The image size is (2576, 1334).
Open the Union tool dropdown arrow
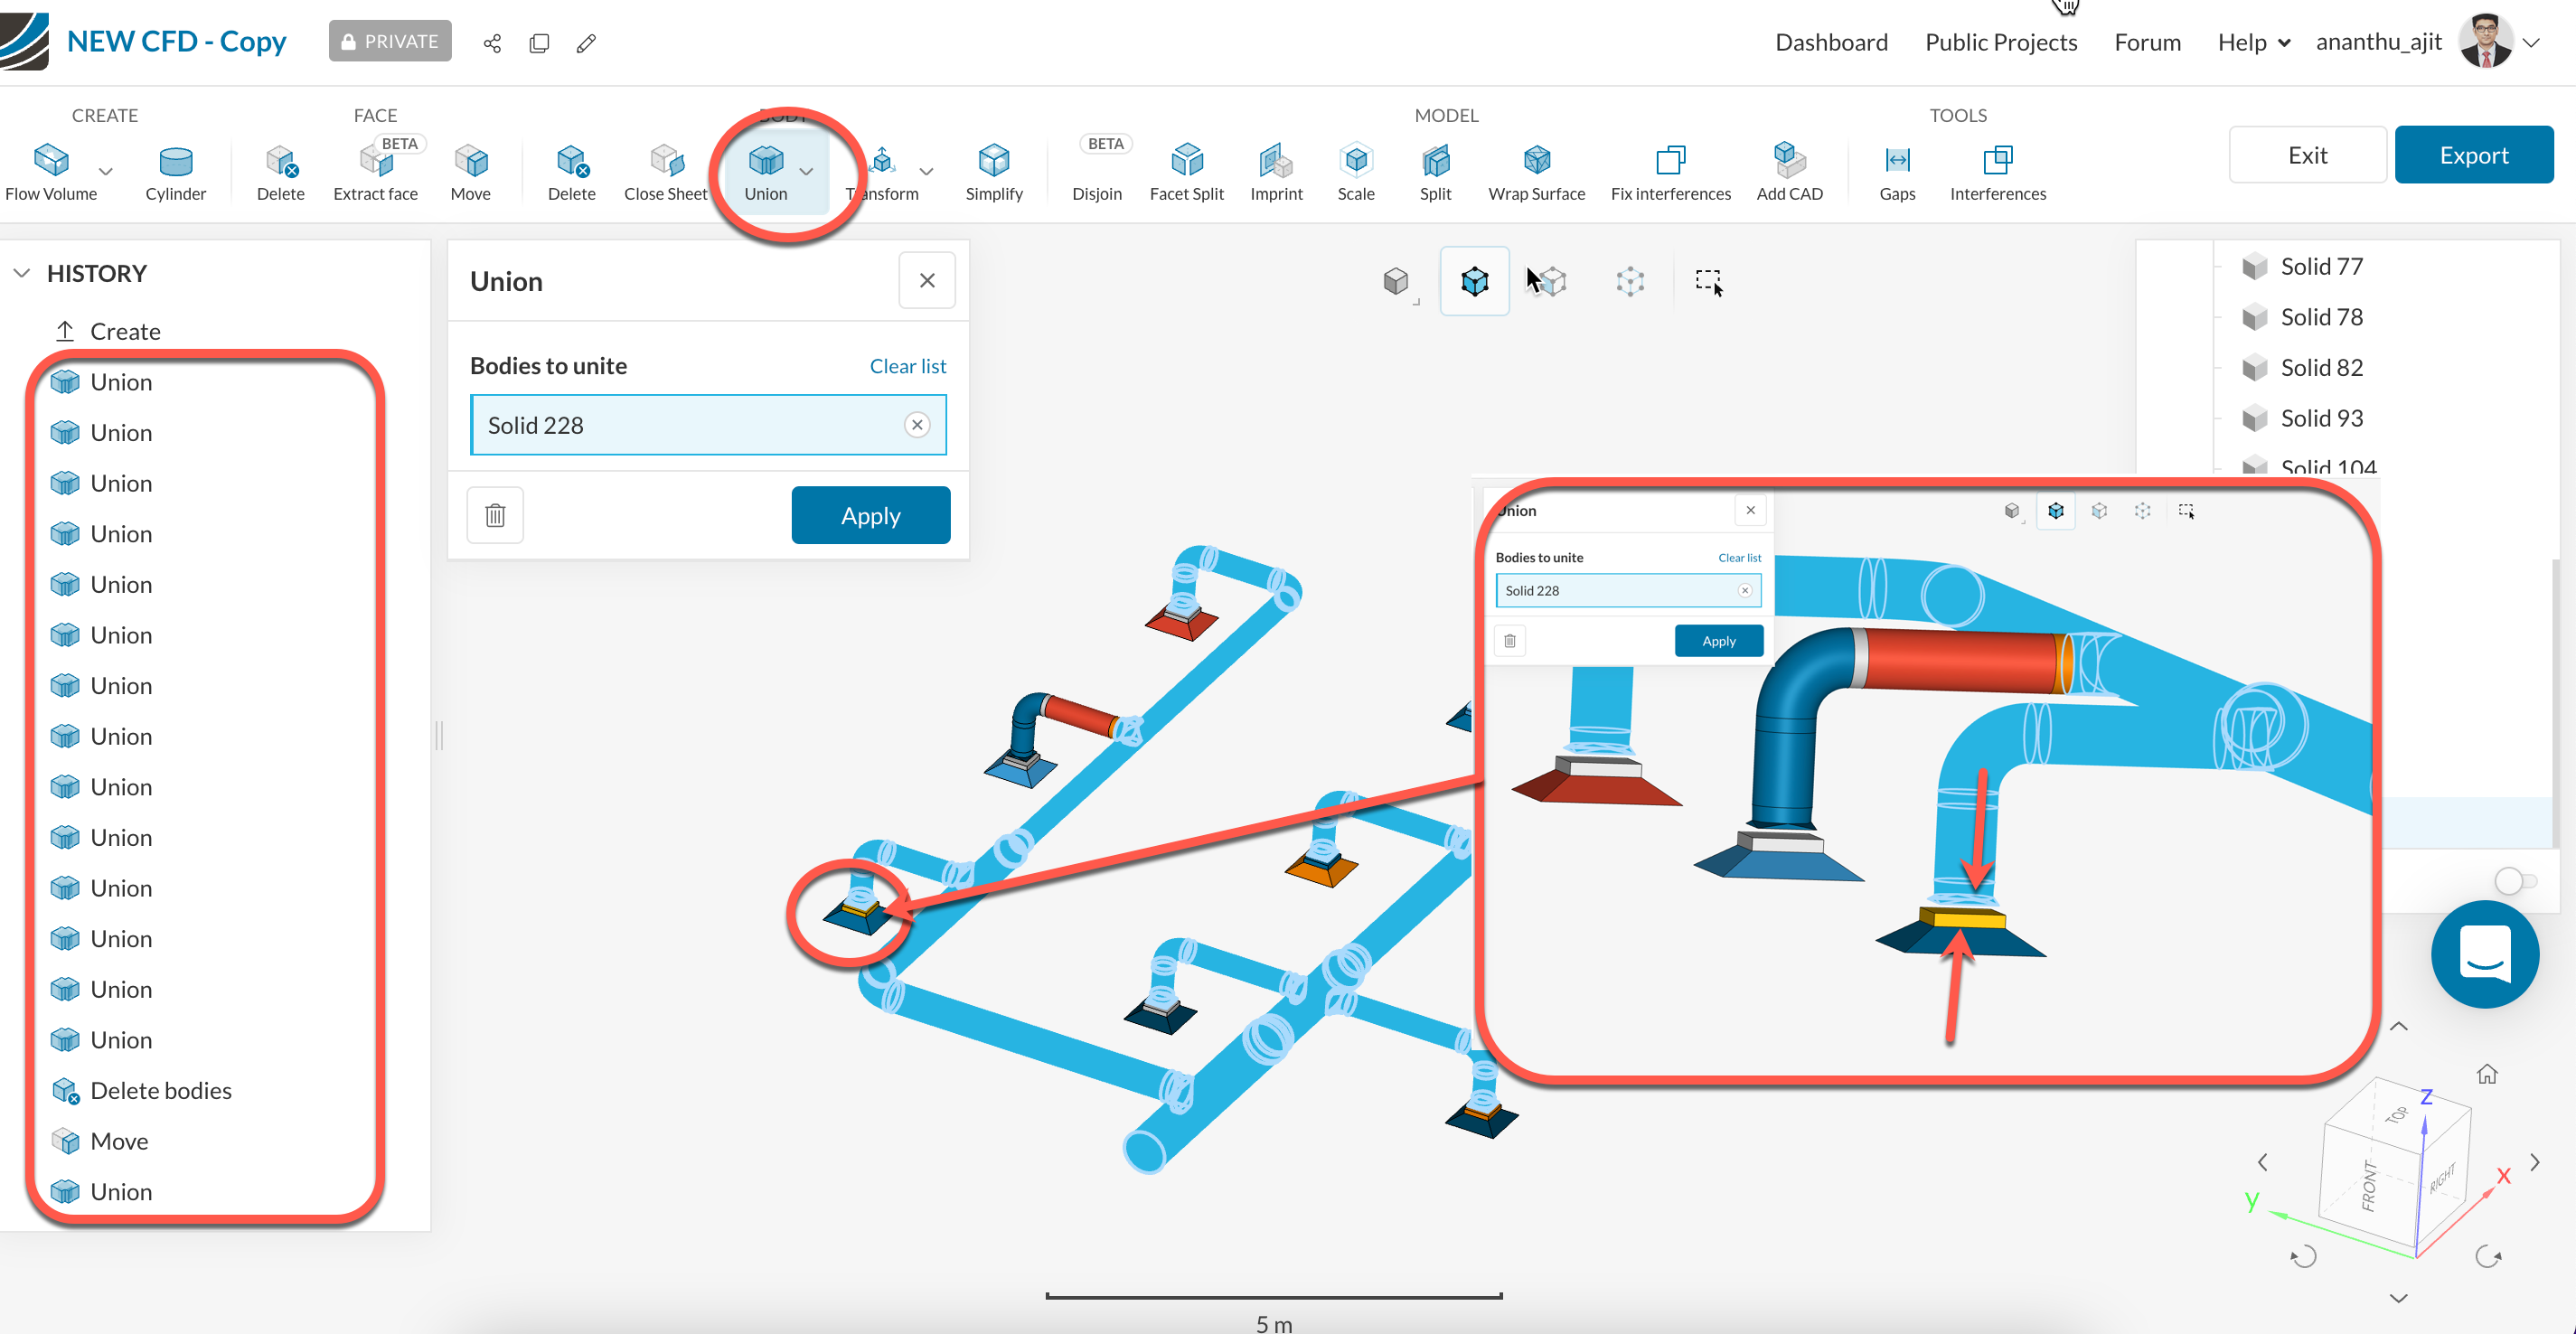point(808,172)
